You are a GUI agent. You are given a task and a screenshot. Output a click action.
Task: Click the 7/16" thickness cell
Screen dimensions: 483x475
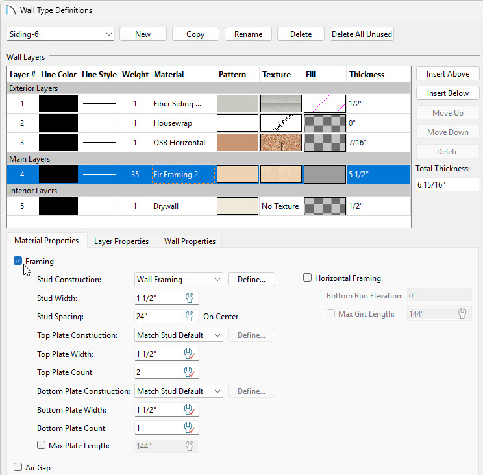point(378,143)
